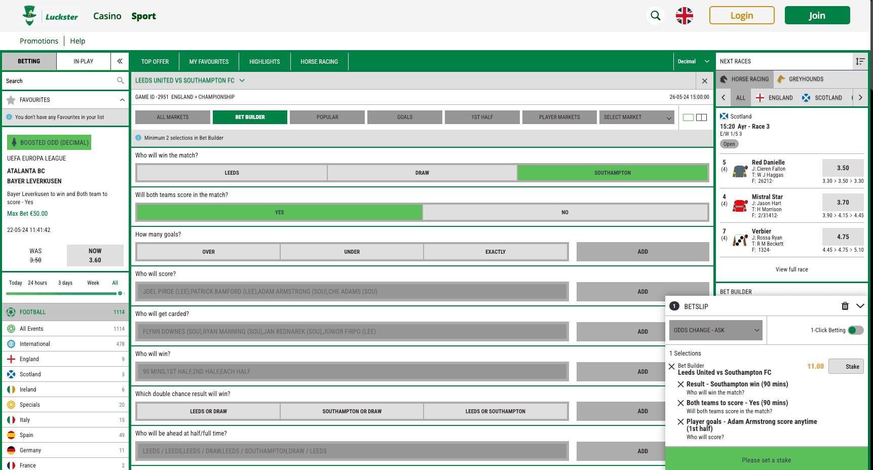Open the Select Market dropdown
Screen dimensions: 873x470
pyautogui.click(x=637, y=117)
